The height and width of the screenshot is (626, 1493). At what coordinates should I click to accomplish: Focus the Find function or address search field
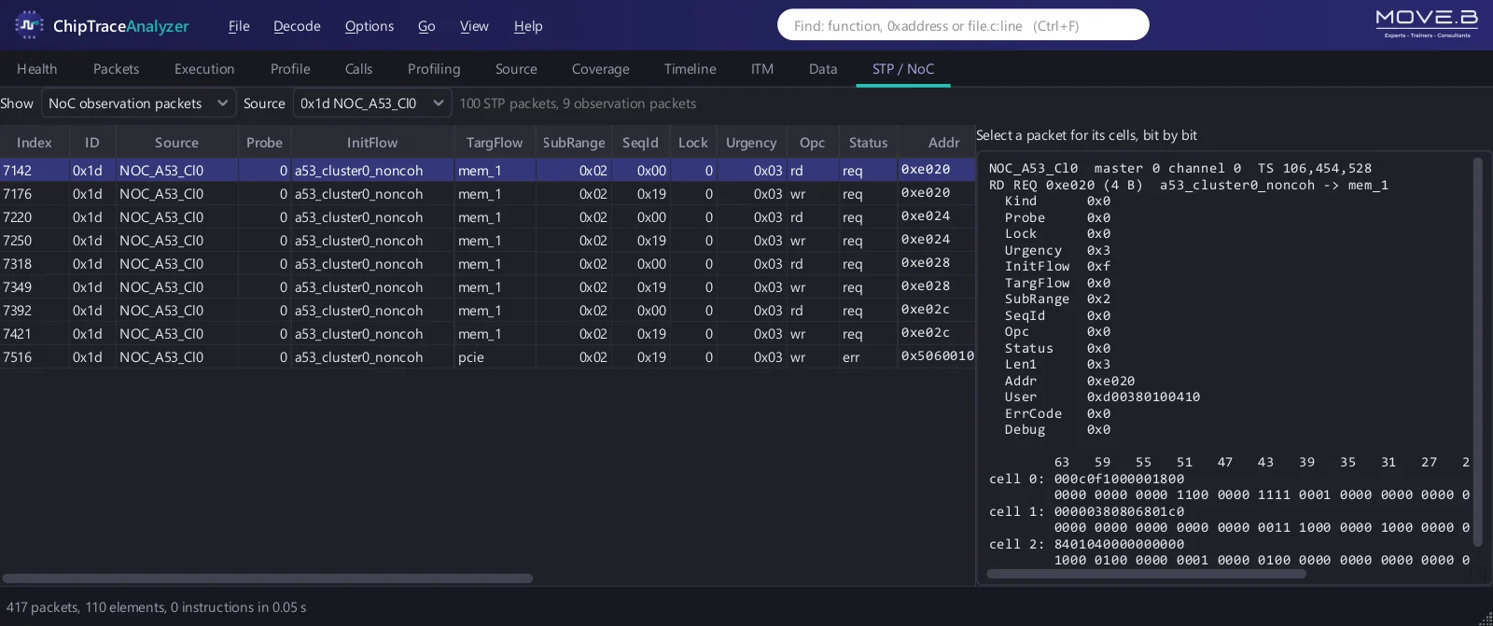(963, 25)
